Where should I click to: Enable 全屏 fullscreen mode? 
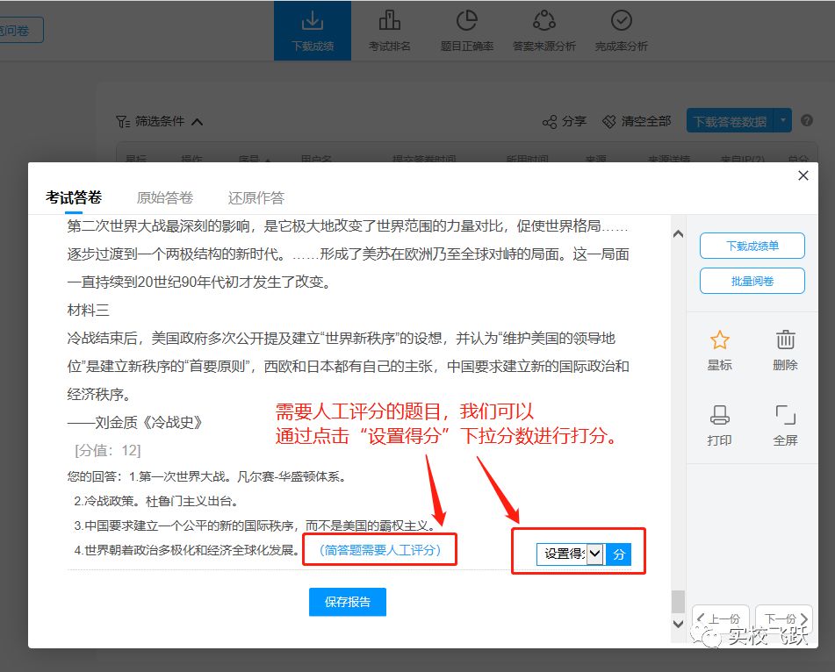784,425
